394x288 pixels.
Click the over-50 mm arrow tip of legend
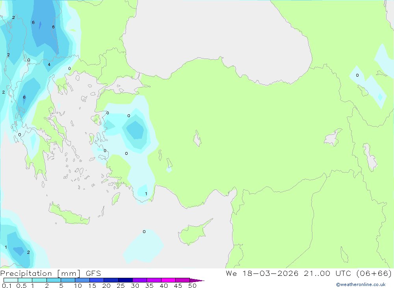[x=197, y=281]
